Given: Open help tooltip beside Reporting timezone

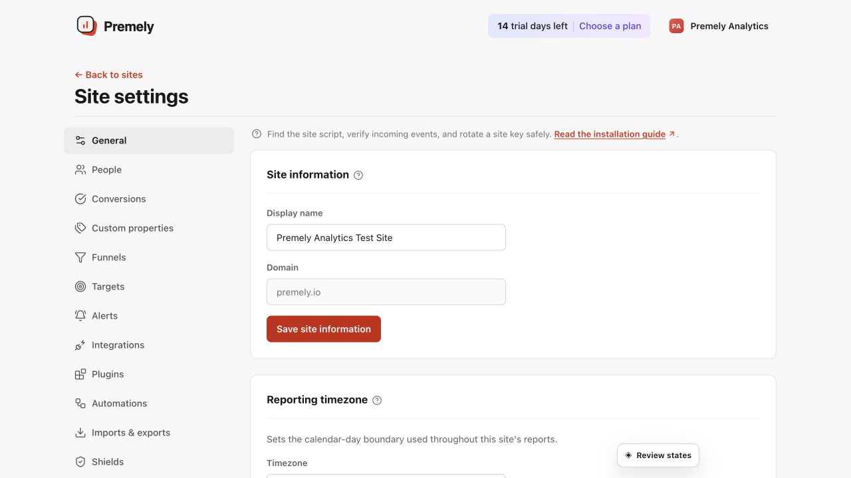Looking at the screenshot, I should pyautogui.click(x=377, y=400).
